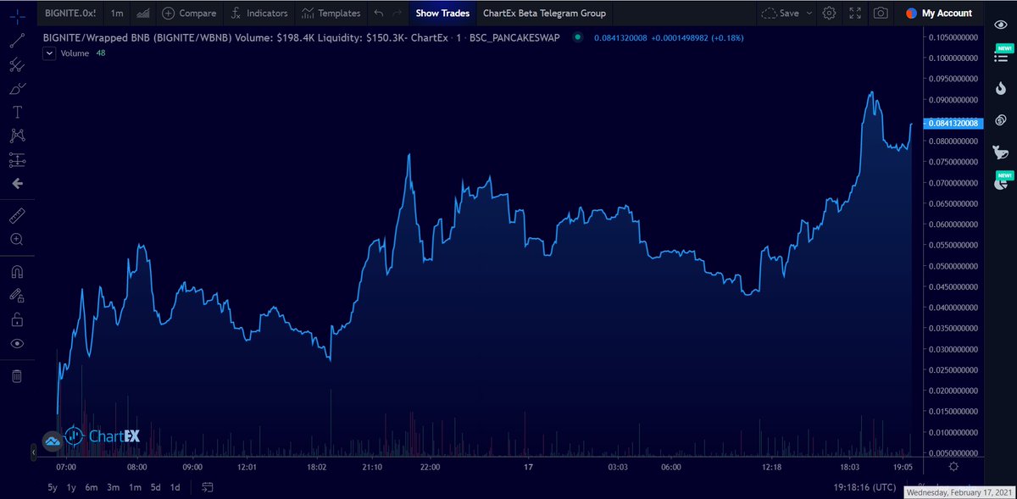1017x499 pixels.
Task: Toggle stay in drawing mode
Action: 17,296
